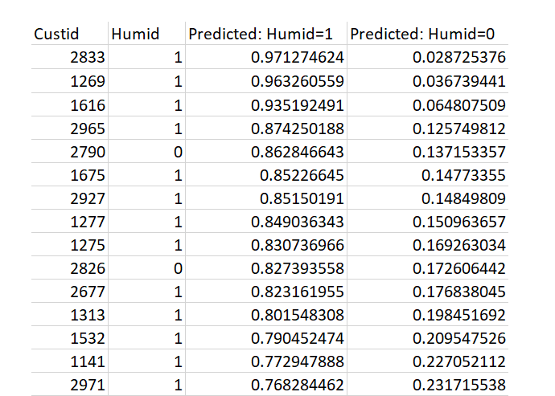Image resolution: width=555 pixels, height=396 pixels.
Task: Click the cell with value 0.790452474
Action: [266, 338]
